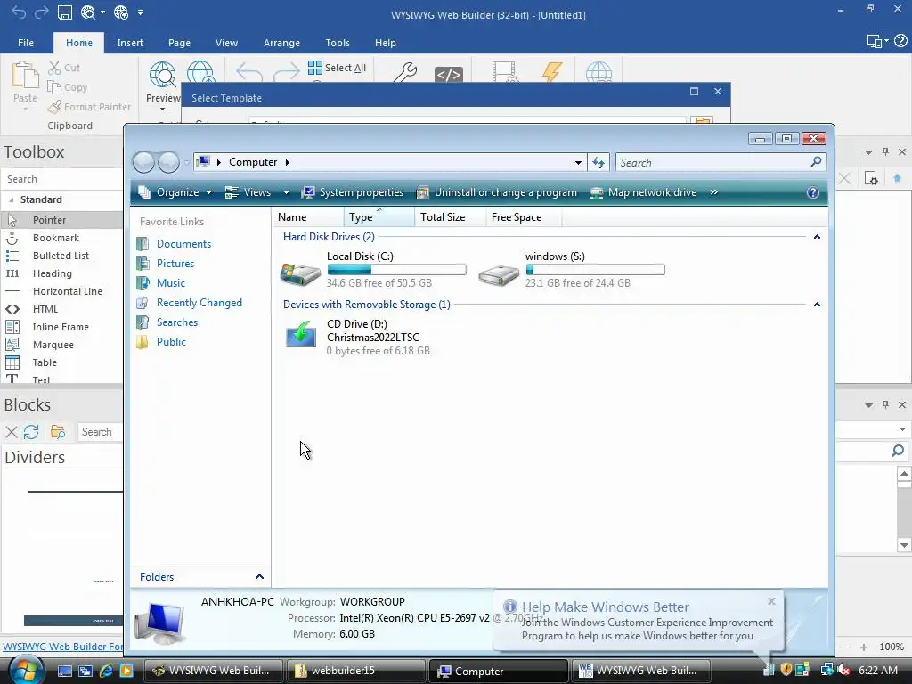Viewport: 912px width, 684px height.
Task: Click Cut in the Clipboard group
Action: (x=64, y=68)
